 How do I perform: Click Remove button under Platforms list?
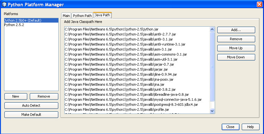pos(44,96)
